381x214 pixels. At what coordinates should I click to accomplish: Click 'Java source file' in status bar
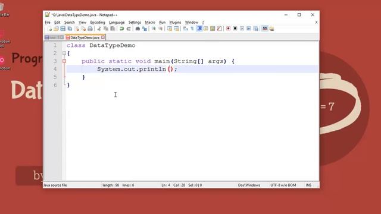(x=55, y=185)
